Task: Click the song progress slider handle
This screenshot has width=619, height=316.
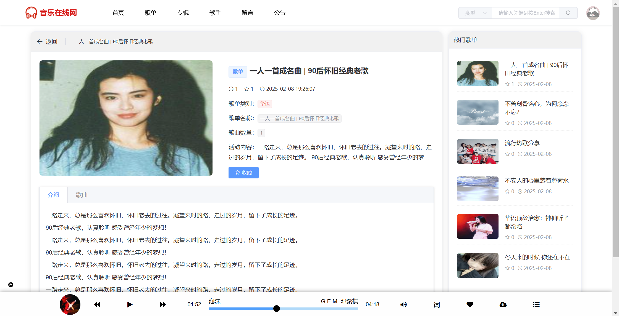Action: [x=276, y=309]
